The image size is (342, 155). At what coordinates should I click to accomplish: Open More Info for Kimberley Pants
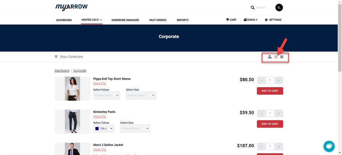pos(100,117)
